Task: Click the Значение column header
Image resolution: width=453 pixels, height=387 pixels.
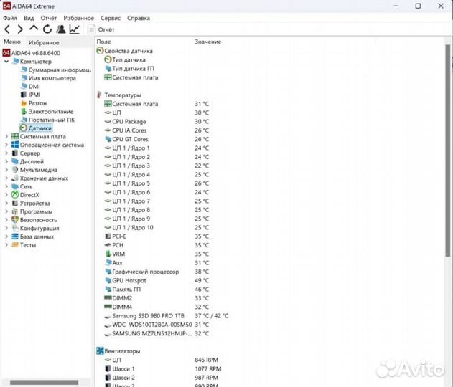Action: pos(207,42)
